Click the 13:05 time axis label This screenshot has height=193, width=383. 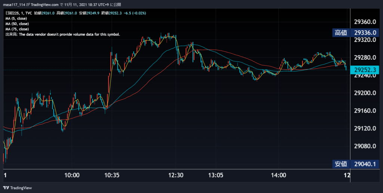tap(216, 175)
